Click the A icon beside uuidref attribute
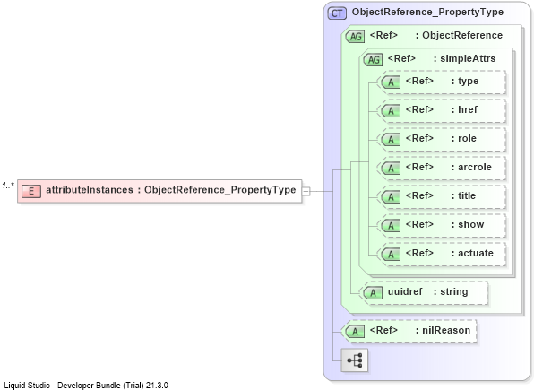 373,293
